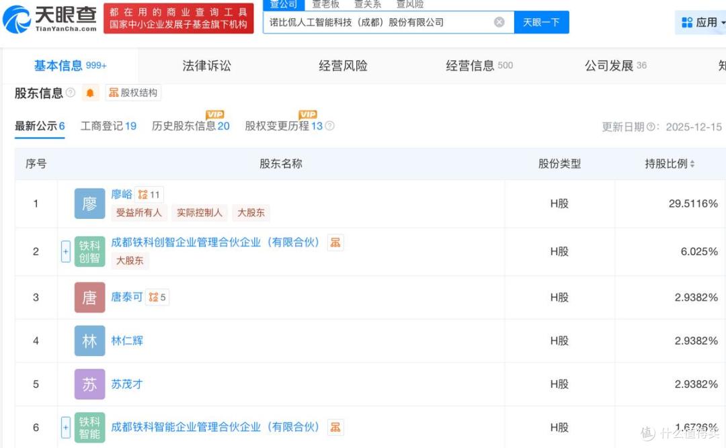Screen dimensions: 726x448
Task: Click the help icon beside 股东信息
Action: click(71, 93)
